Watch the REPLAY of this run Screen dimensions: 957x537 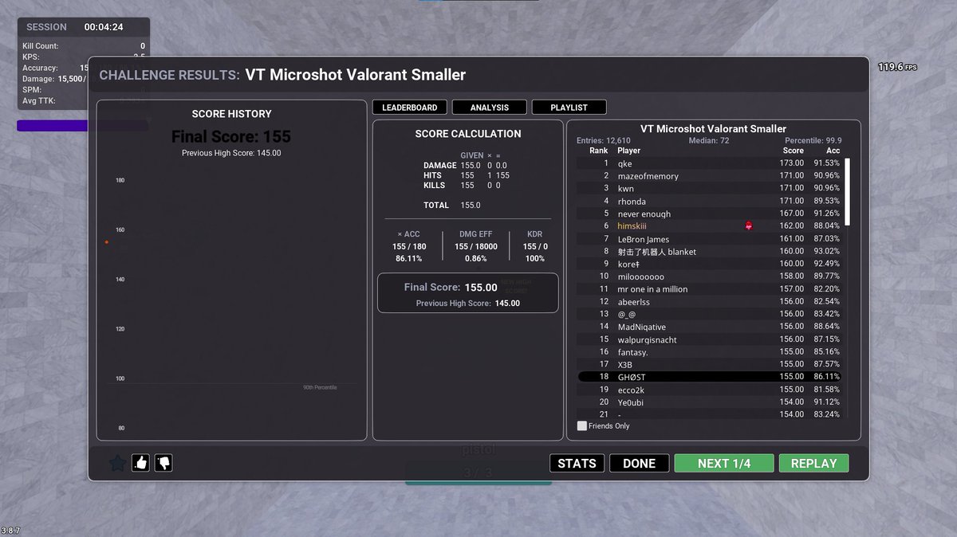tap(813, 463)
